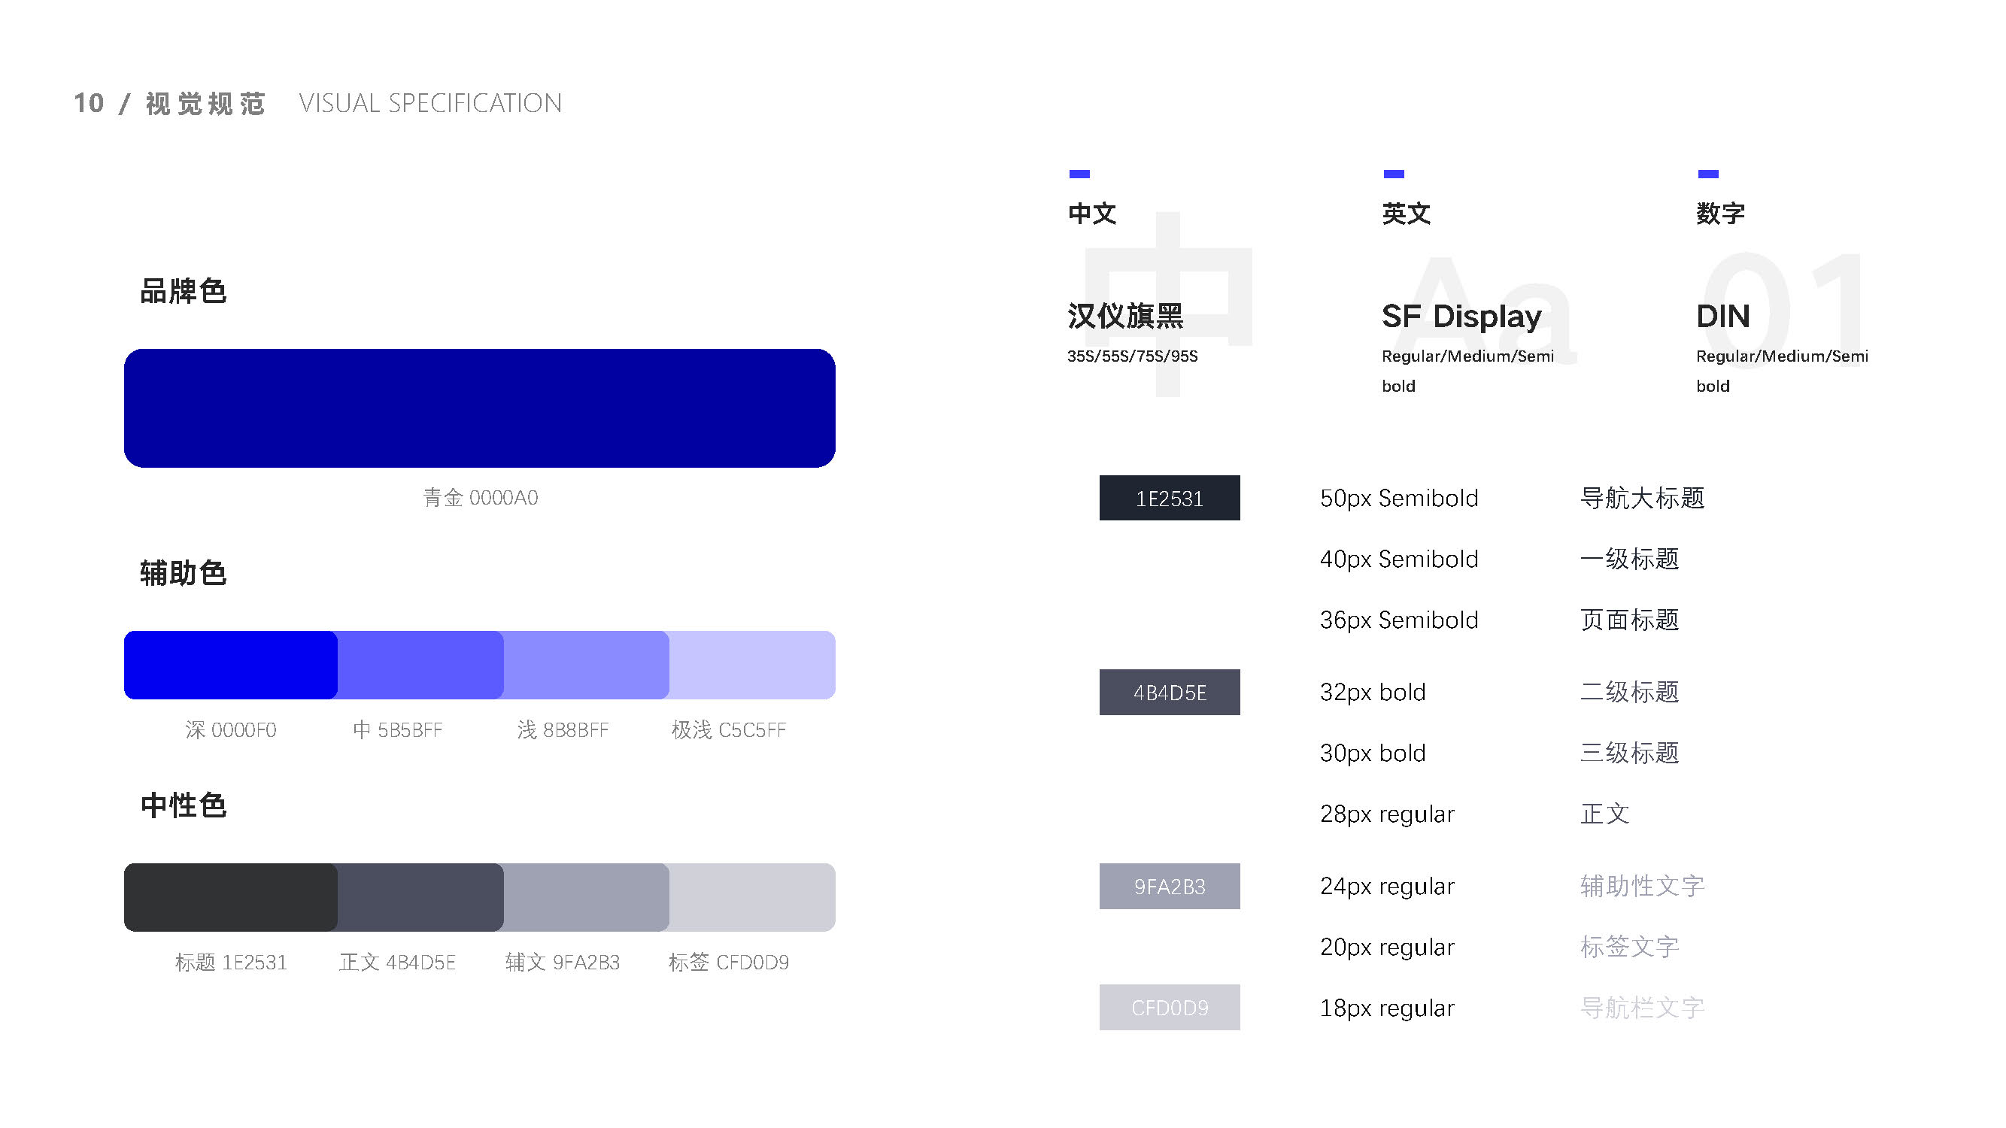Select the 导航大标题 sample text
Viewport: 2006px width, 1128px height.
[1641, 497]
